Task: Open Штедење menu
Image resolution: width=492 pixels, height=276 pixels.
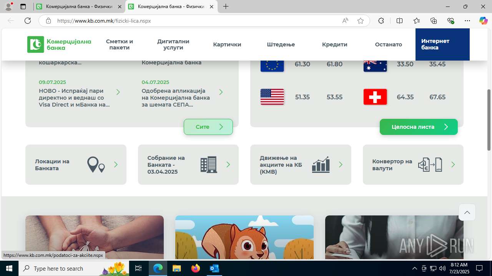Action: point(281,44)
